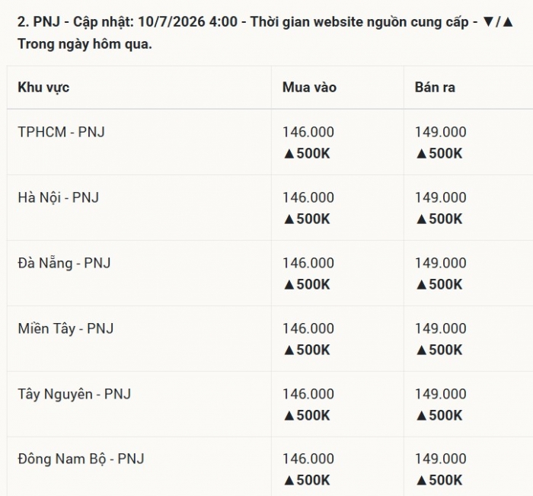Click up-arrow 500K under Đông Nam Bộ sell price
Viewport: 533px width, 496px height.
coord(439,480)
